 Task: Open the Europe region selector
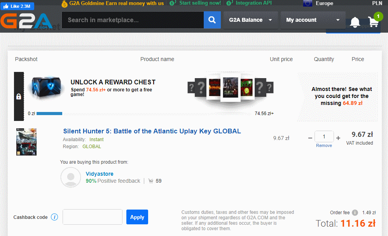click(318, 3)
